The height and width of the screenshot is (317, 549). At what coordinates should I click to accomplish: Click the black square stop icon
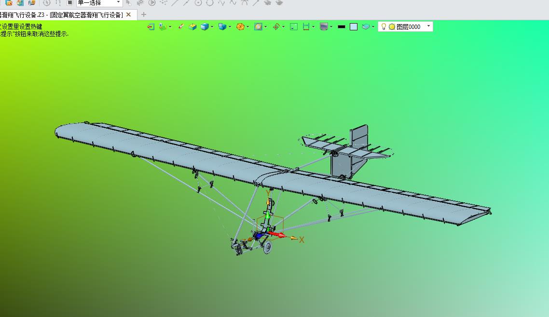[69, 3]
